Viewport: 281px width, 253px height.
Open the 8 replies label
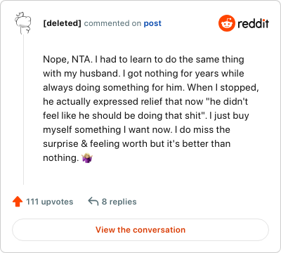(x=119, y=202)
